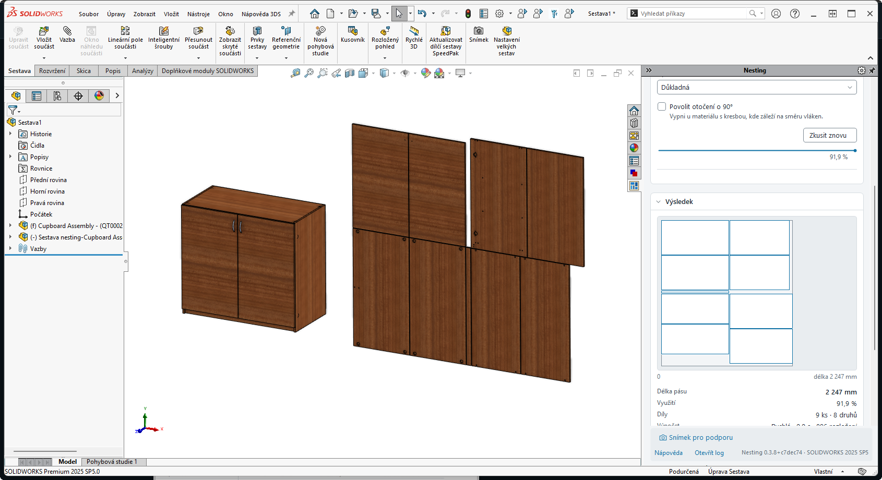Click the Rozložený pohled icon
Image resolution: width=882 pixels, height=480 pixels.
click(x=385, y=31)
